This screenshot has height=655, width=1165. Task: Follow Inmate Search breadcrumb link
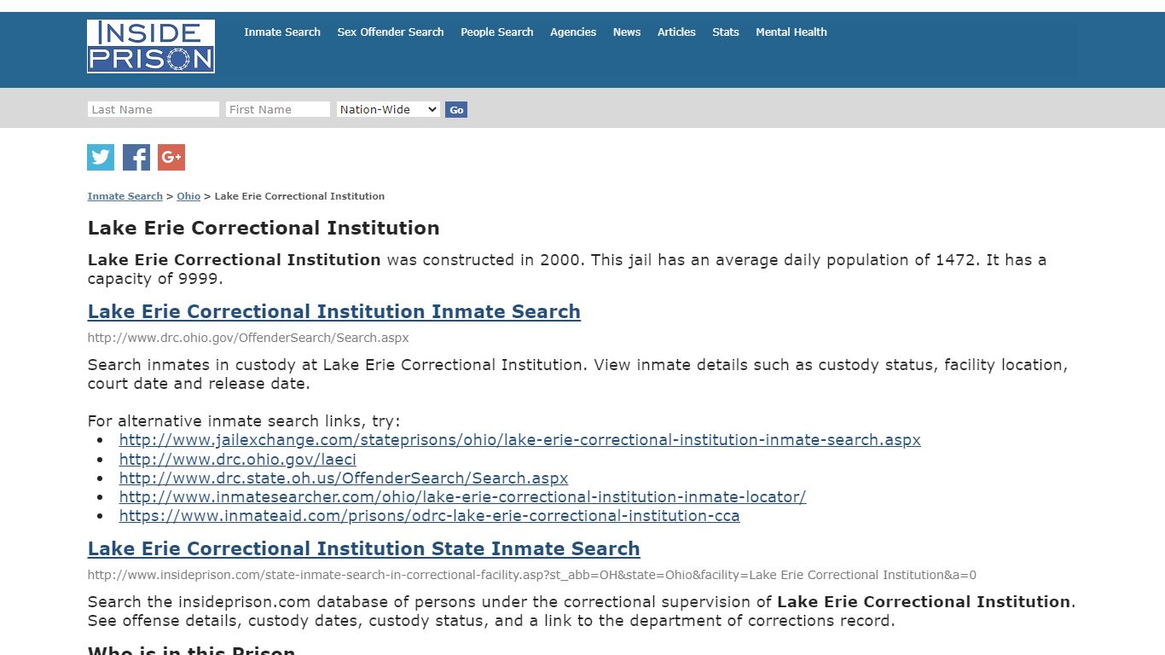125,196
